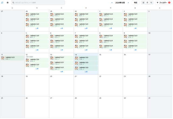173x119 pixels.
Task: Click the search field for text or account
Action: 38,2
